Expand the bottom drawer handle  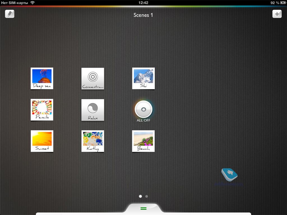pyautogui.click(x=143, y=208)
